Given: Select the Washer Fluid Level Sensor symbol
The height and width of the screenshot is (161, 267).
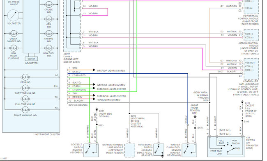Looking at the screenshot, I should (189, 150).
